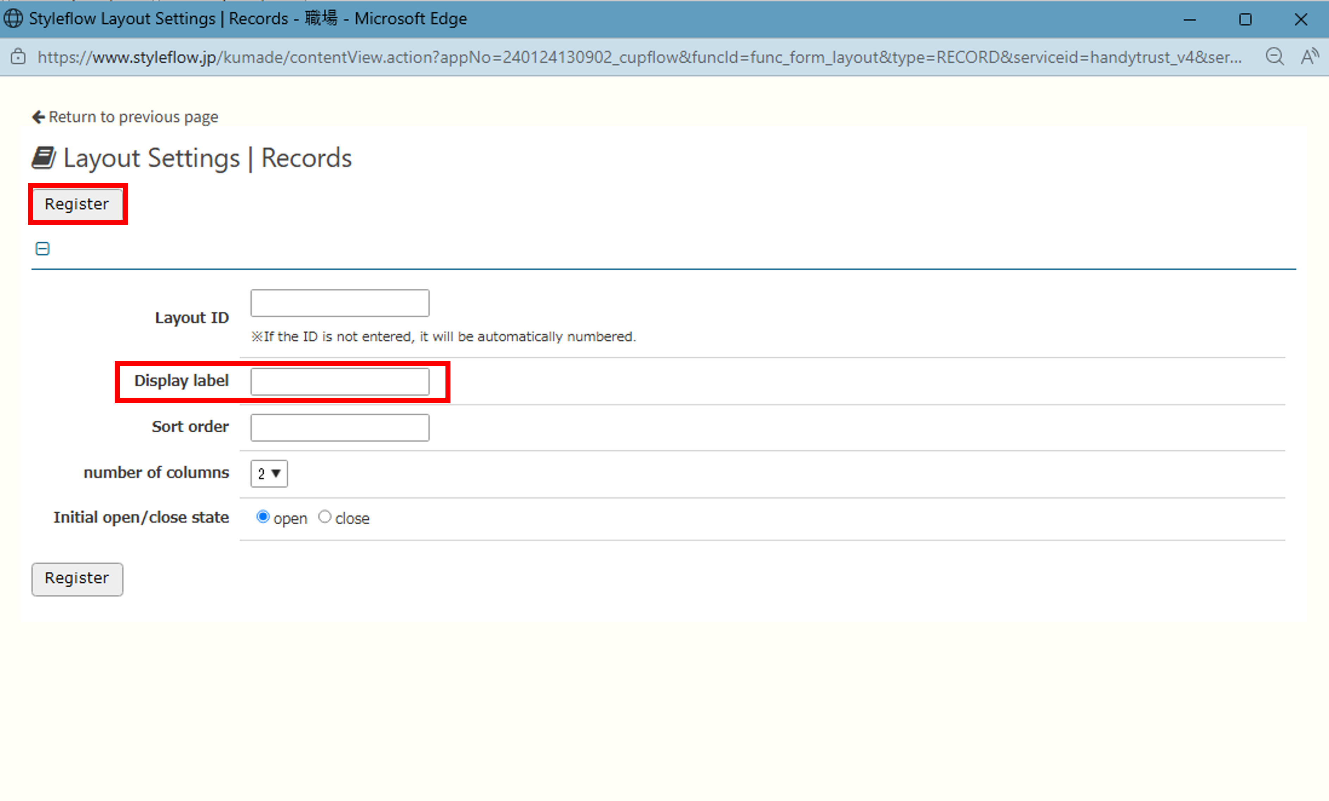Open the number of columns dropdown
The image size is (1329, 801).
click(x=269, y=474)
